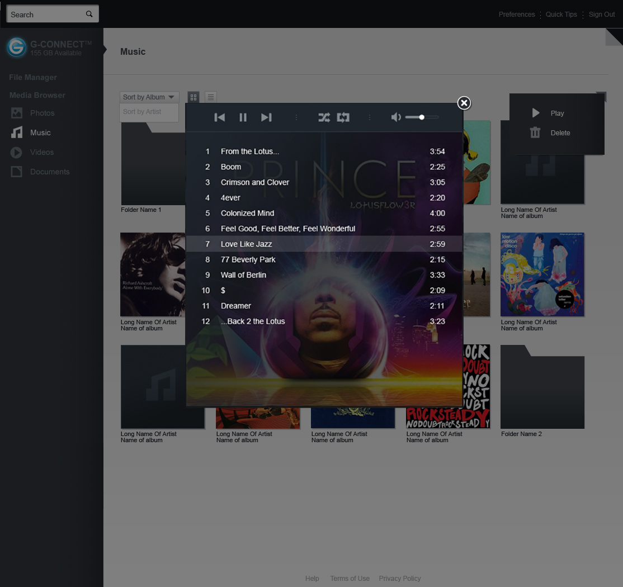
Task: Open Folder Name 2 folder
Action: pyautogui.click(x=542, y=387)
